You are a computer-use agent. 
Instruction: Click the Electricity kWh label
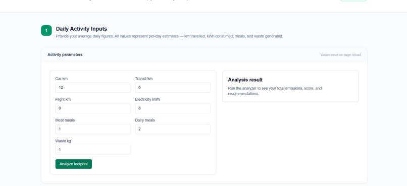click(x=147, y=99)
